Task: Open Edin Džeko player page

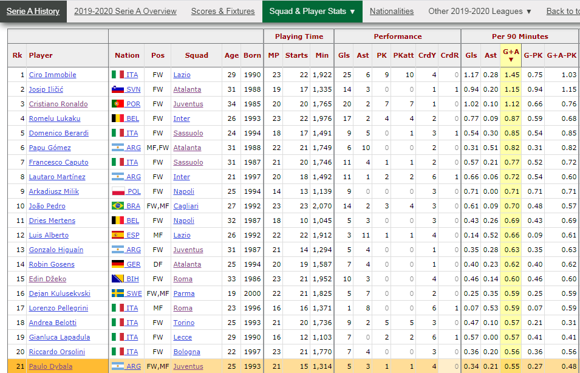Action: tap(48, 279)
